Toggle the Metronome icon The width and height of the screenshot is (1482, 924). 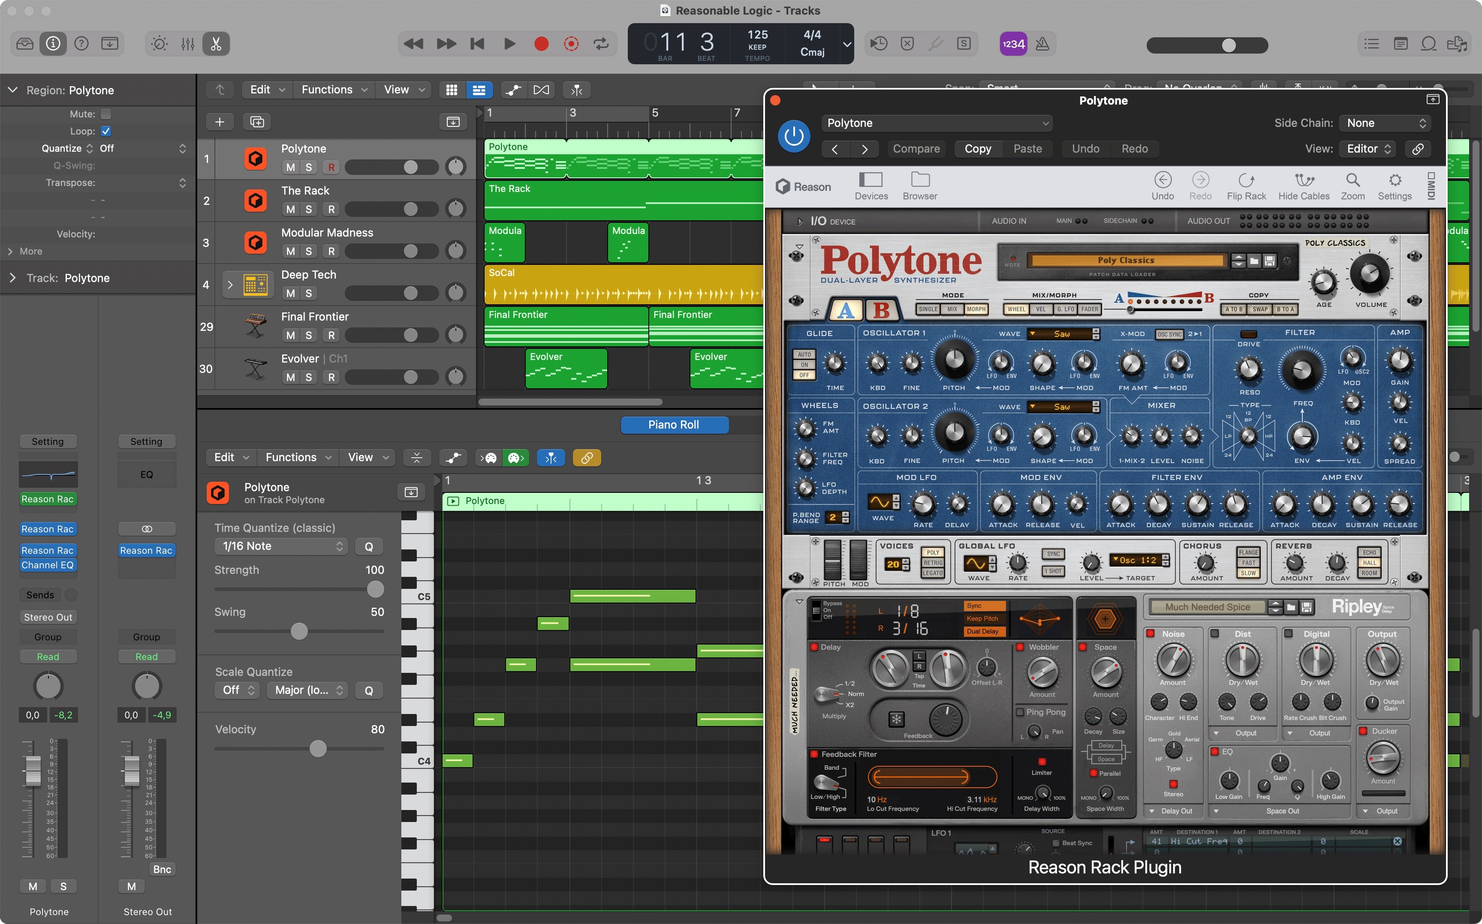[x=1042, y=43]
